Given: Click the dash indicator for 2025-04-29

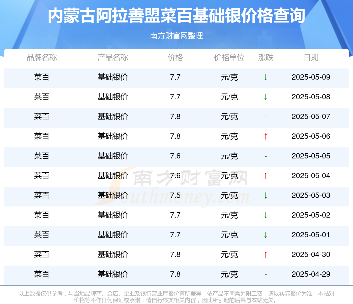Looking at the screenshot, I should 266,274.
